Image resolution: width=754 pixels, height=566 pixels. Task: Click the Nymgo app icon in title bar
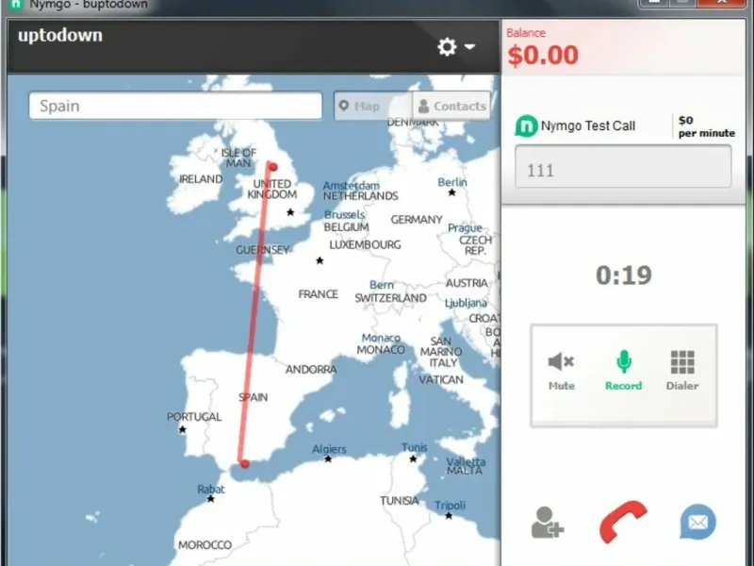tap(16, 5)
